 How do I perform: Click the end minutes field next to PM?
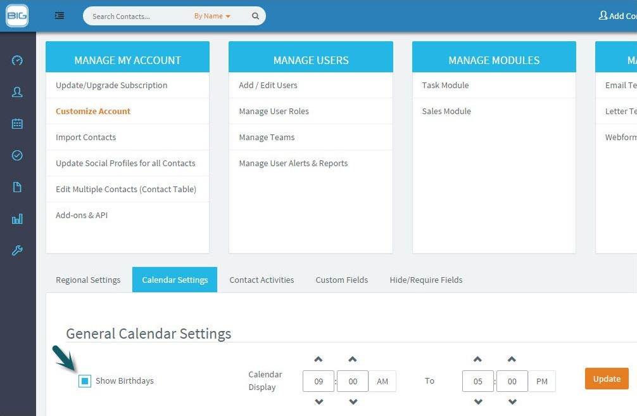pos(512,381)
